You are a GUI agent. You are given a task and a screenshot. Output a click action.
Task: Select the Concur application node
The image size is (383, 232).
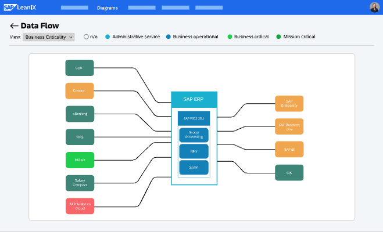click(x=79, y=91)
